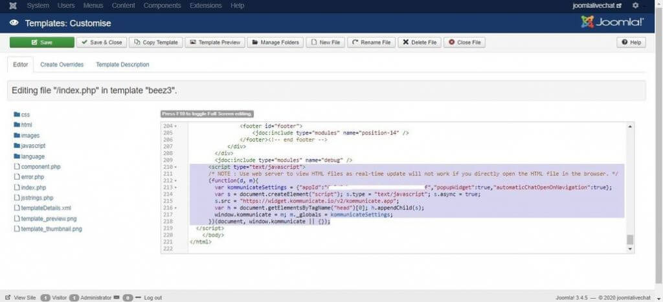Click the Close File button
This screenshot has height=302, width=663.
pyautogui.click(x=464, y=43)
